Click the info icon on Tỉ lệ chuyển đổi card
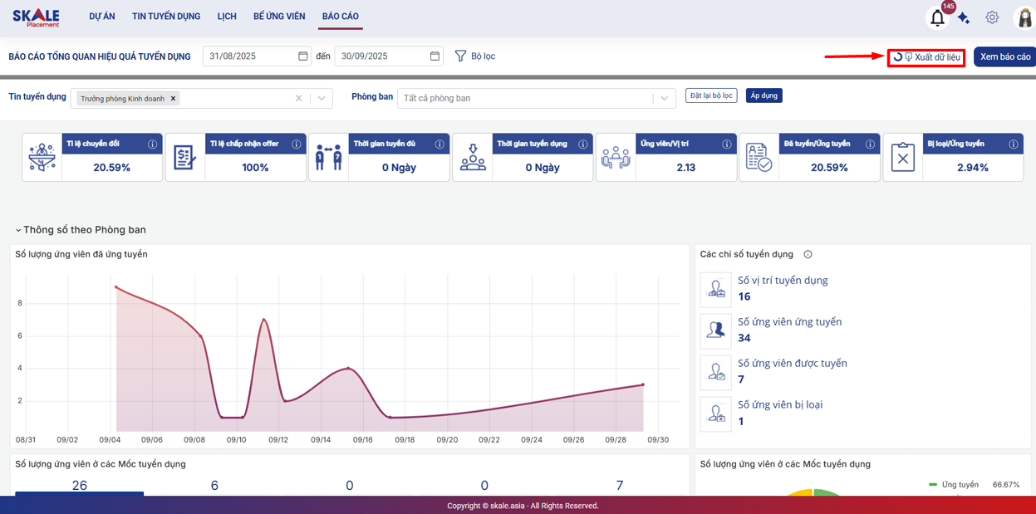The width and height of the screenshot is (1036, 514). point(152,144)
